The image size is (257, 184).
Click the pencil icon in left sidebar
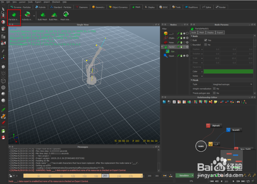point(3,51)
